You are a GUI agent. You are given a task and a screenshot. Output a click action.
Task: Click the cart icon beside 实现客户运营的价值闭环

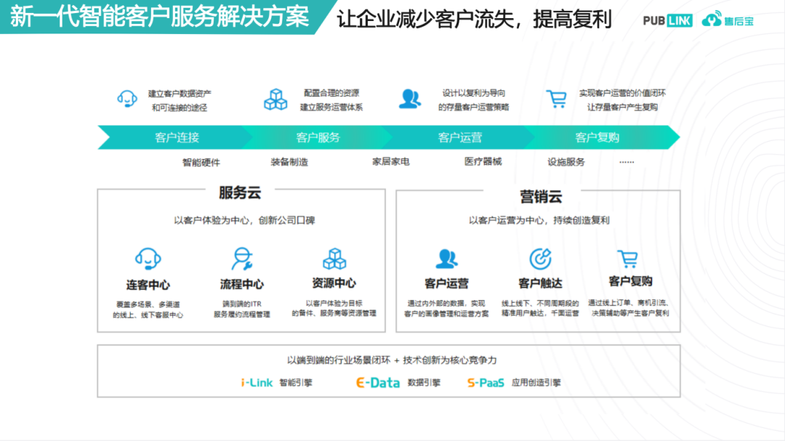pos(557,99)
